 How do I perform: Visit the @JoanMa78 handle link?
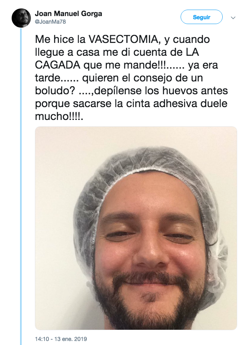(51, 22)
